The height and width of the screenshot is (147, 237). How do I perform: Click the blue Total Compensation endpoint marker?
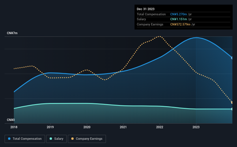232,58
